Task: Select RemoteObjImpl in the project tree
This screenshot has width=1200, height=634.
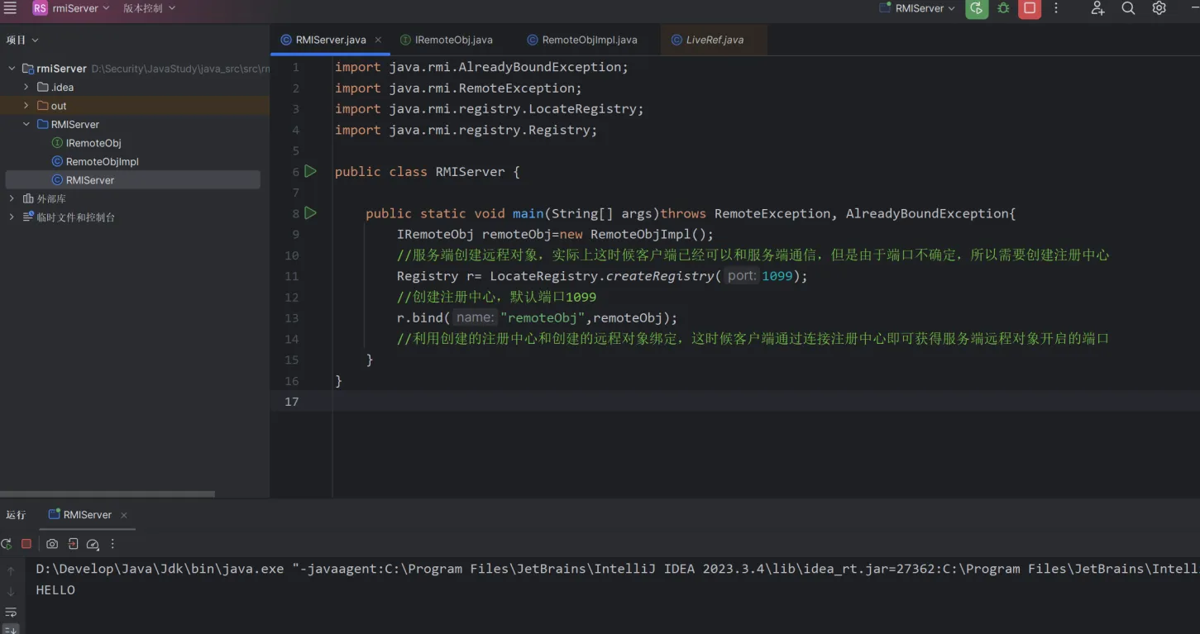Action: [95, 161]
